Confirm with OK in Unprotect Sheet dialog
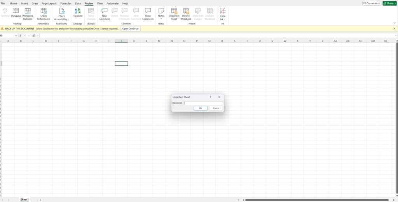Screen dimensions: 398x202 pos(201,108)
